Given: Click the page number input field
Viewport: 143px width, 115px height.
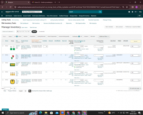Looking at the screenshot, I should [x=7, y=88].
